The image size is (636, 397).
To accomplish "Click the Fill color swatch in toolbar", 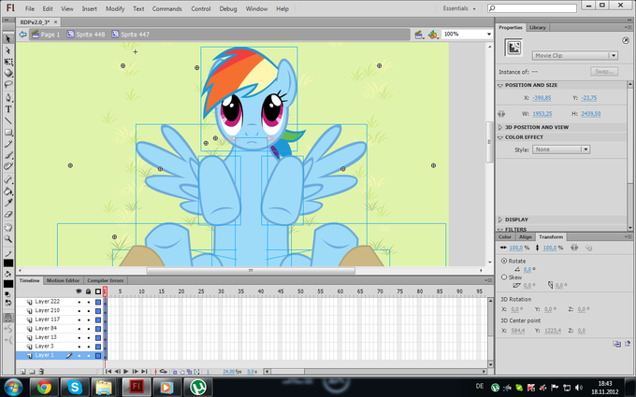I will tap(8, 284).
